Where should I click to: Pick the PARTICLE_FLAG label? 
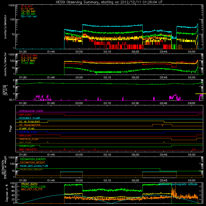(29, 139)
